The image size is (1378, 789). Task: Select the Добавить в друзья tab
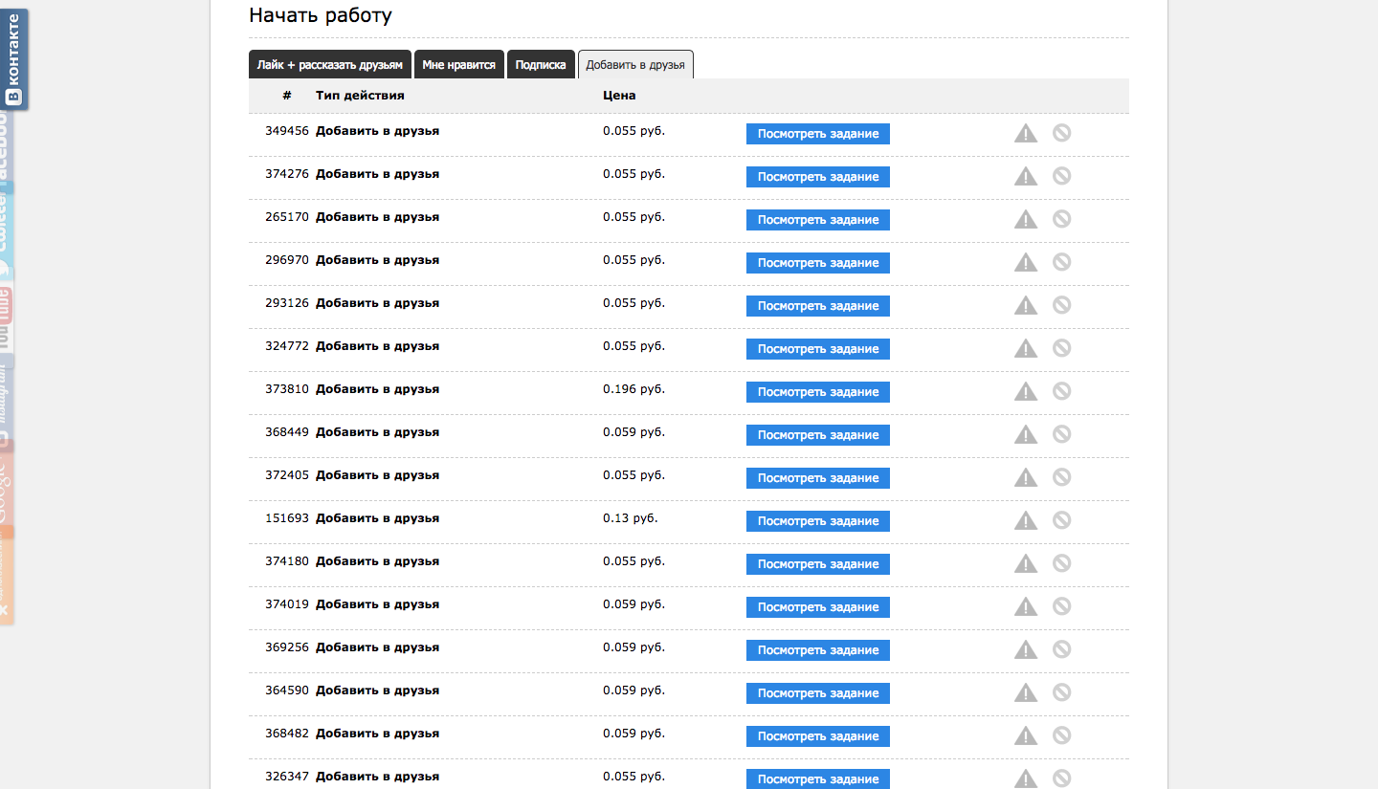[635, 65]
